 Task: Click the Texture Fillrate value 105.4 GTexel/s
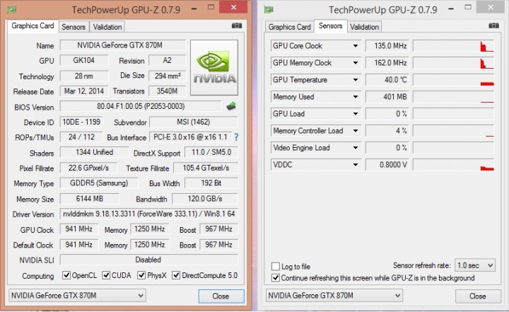click(x=206, y=168)
